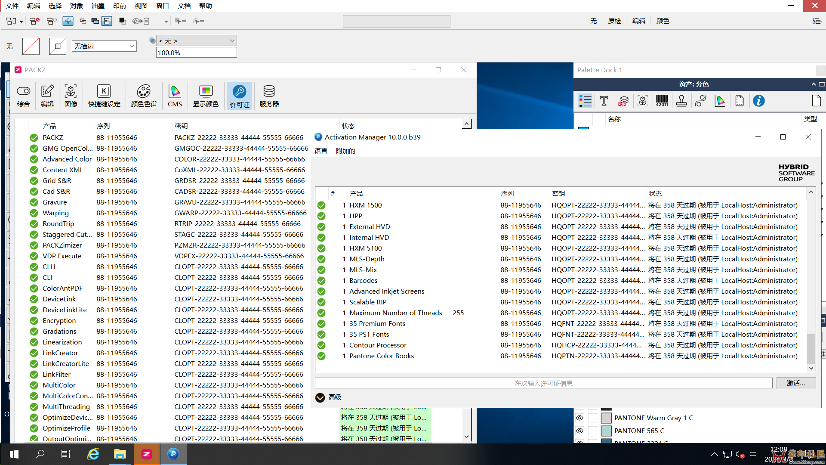Open the 快捷键设定 shortcut settings
826x465 pixels.
[x=104, y=96]
